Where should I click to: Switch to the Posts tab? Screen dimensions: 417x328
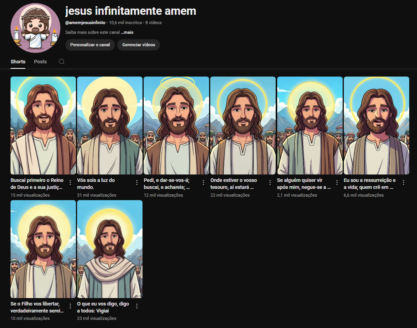click(40, 61)
